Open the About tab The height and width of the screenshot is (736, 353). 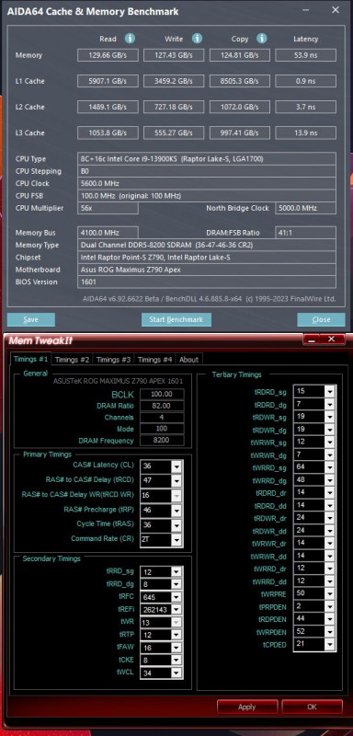pos(189,360)
